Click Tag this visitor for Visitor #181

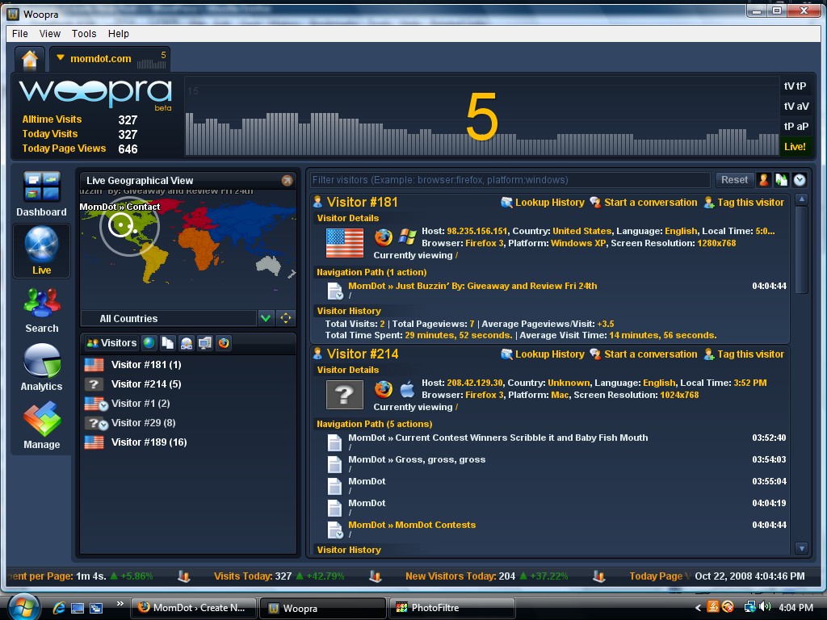click(x=744, y=203)
